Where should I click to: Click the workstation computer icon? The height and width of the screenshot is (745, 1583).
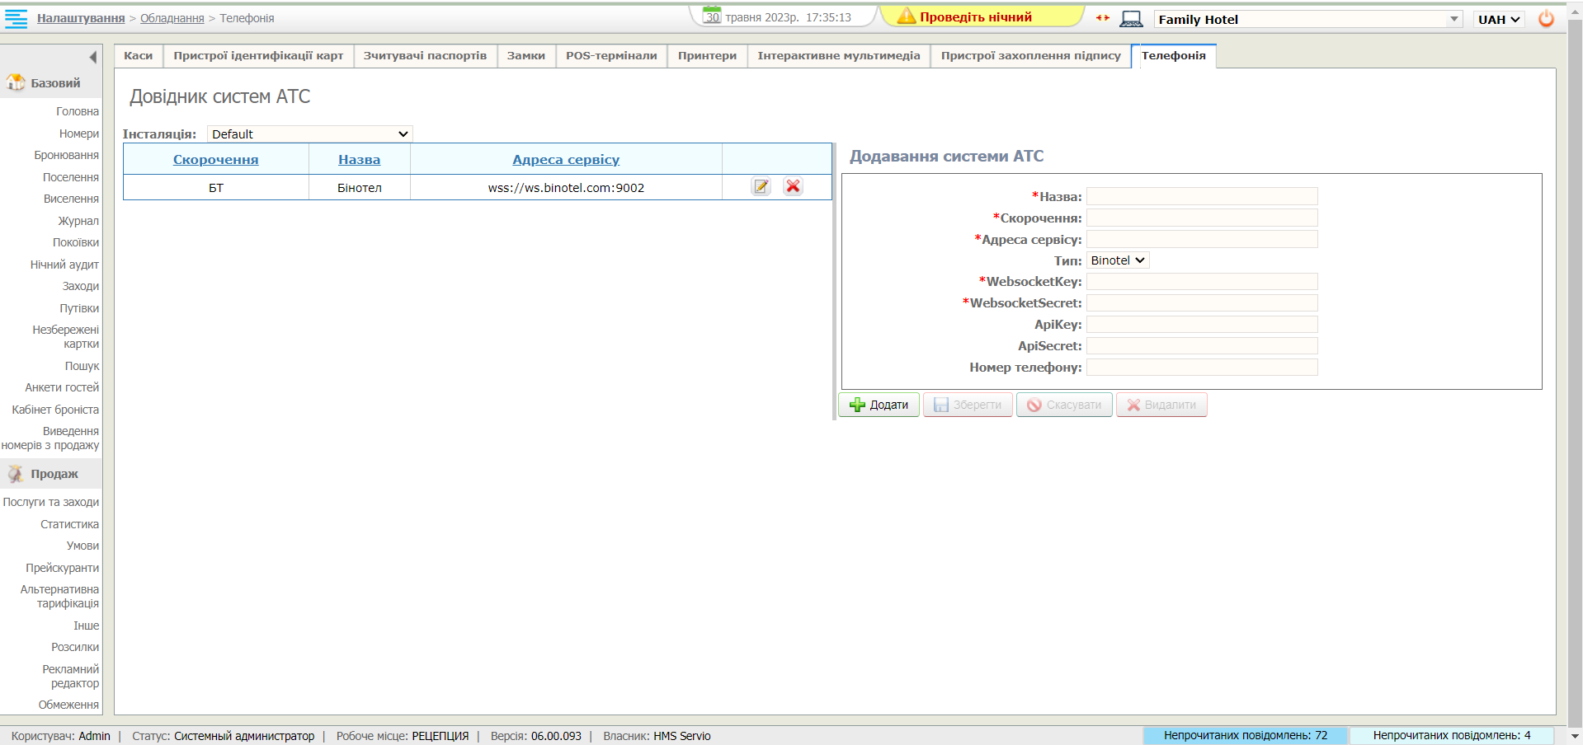pyautogui.click(x=1131, y=19)
